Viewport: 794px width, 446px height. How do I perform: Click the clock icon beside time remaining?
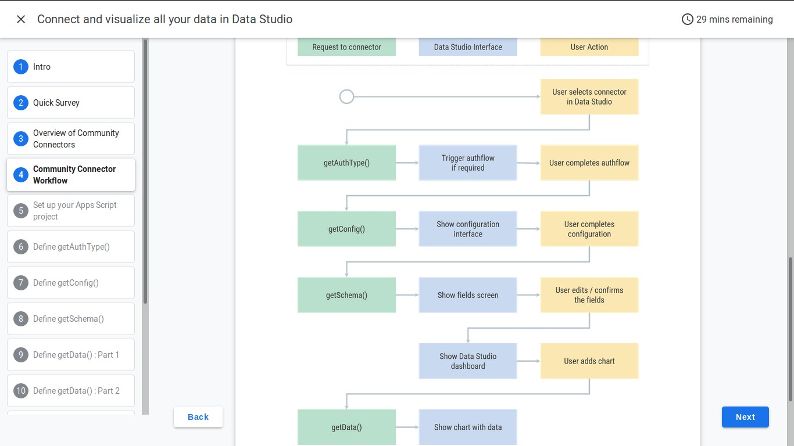point(687,19)
